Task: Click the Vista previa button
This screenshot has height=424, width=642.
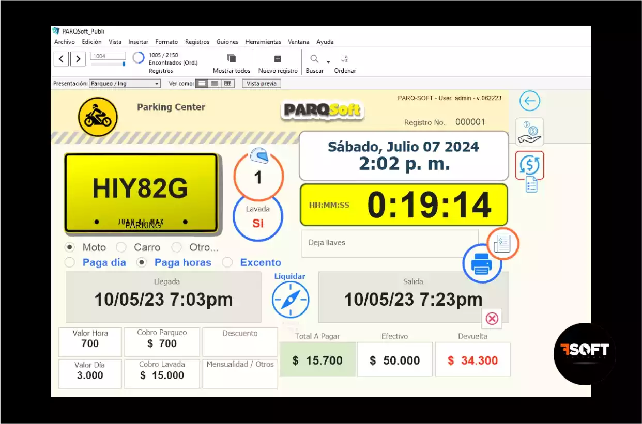Action: pyautogui.click(x=262, y=83)
